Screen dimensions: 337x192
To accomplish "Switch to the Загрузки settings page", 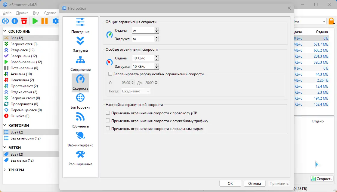I will (x=80, y=45).
